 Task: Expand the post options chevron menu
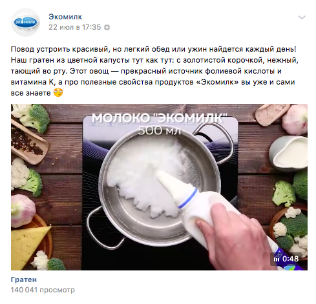302,17
